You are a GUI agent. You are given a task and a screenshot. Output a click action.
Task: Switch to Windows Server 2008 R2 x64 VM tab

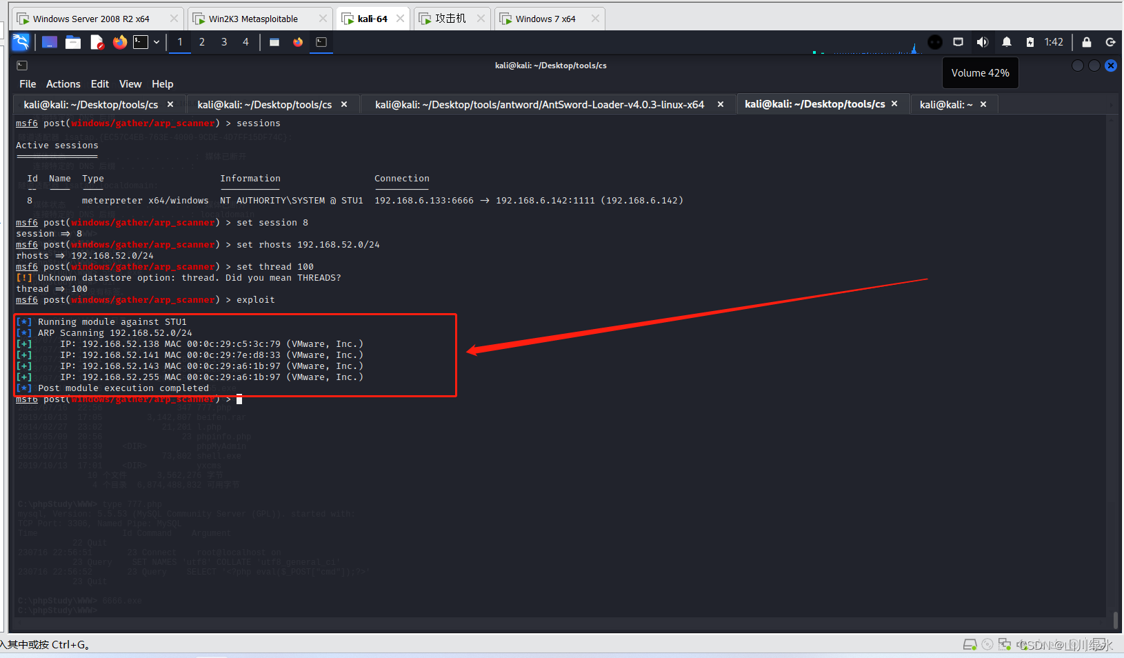(x=91, y=19)
